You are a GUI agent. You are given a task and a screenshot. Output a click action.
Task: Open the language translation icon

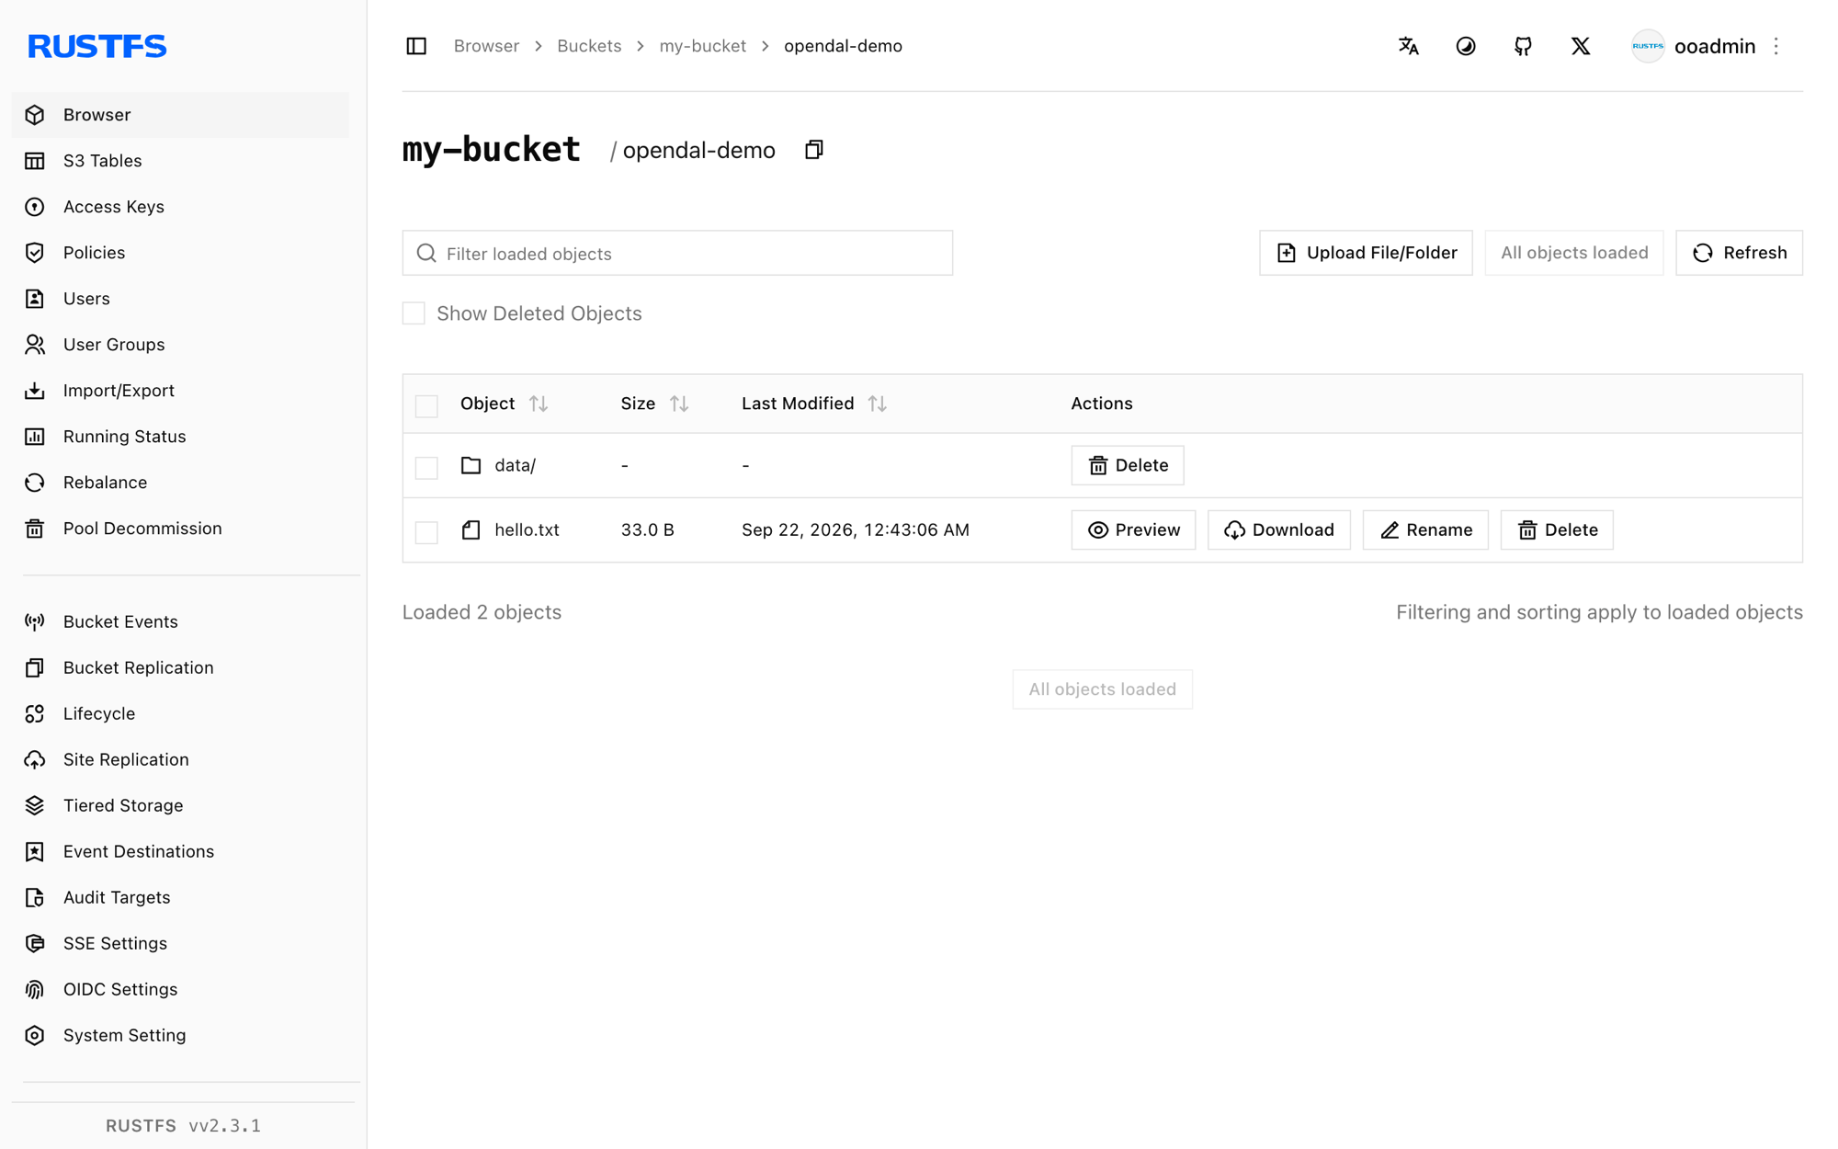point(1408,46)
